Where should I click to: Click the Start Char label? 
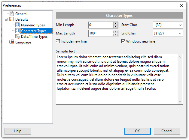pyautogui.click(x=129, y=25)
